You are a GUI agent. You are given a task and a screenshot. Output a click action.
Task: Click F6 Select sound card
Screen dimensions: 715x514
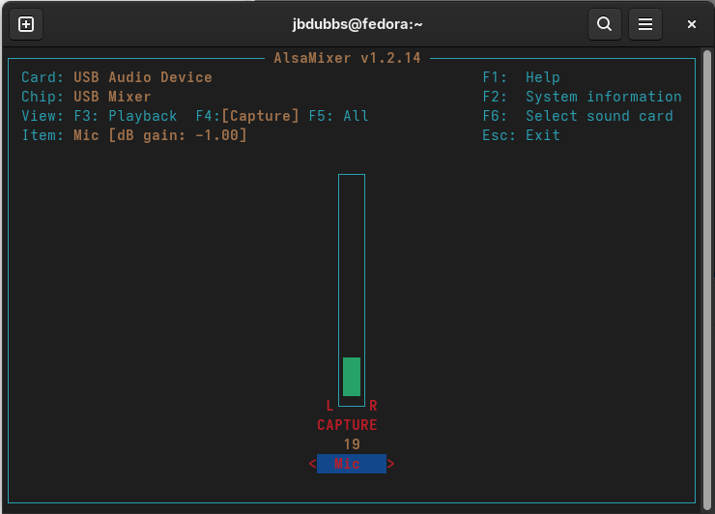578,116
